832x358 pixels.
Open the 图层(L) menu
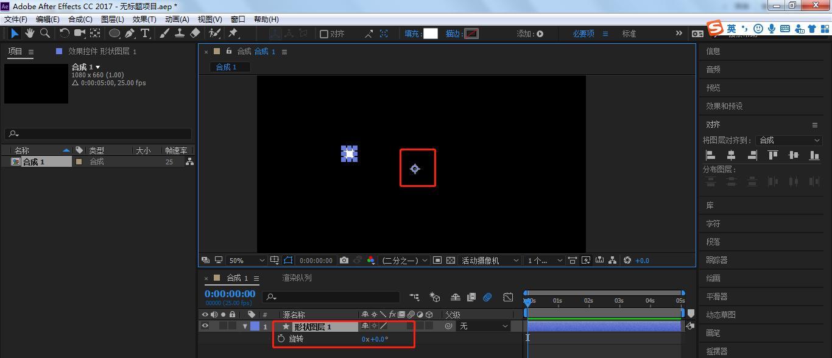(x=112, y=19)
